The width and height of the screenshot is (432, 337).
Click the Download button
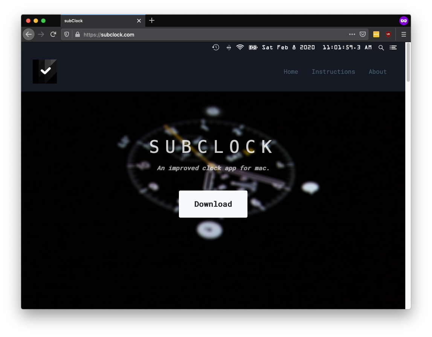click(213, 204)
